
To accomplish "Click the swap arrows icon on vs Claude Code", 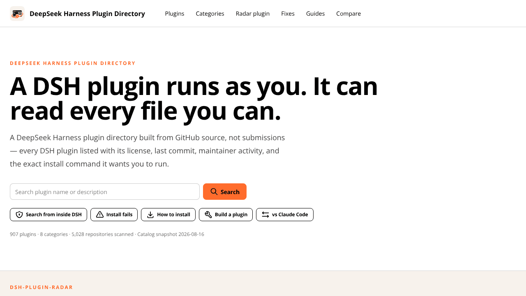I will point(265,215).
